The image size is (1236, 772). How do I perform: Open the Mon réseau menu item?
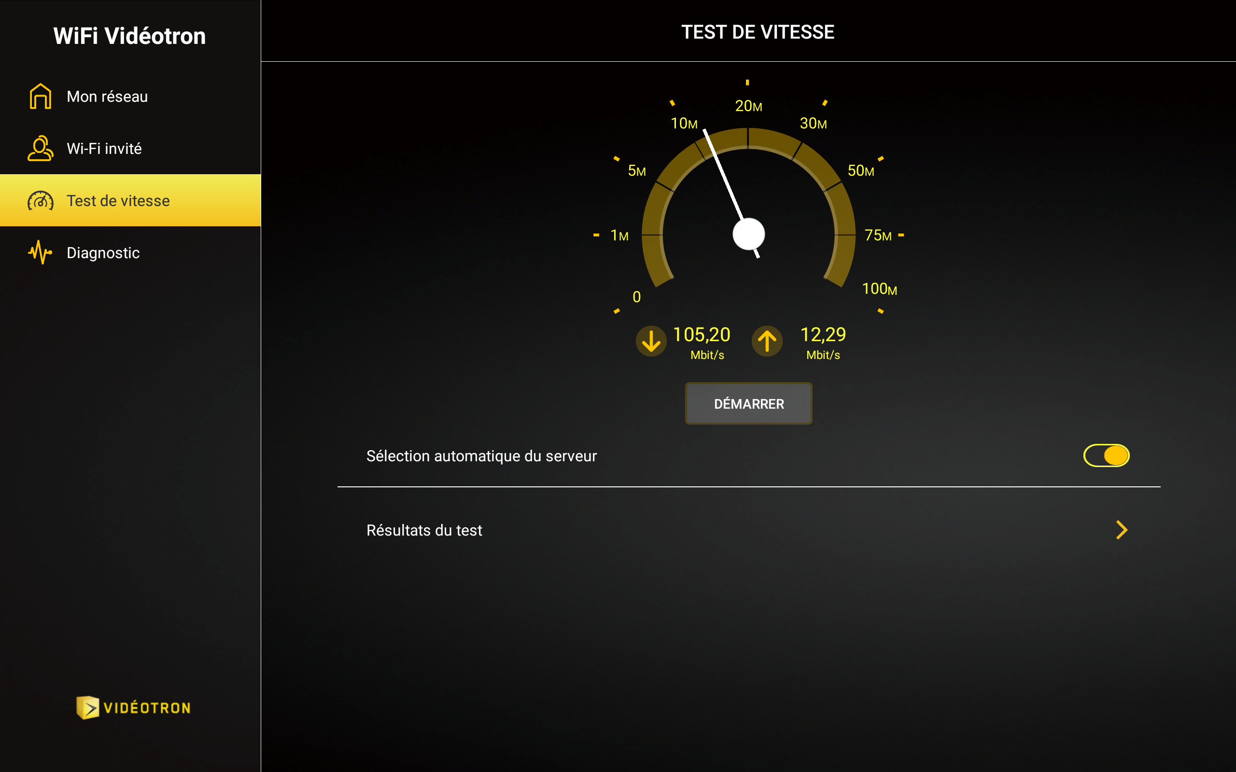coord(130,96)
